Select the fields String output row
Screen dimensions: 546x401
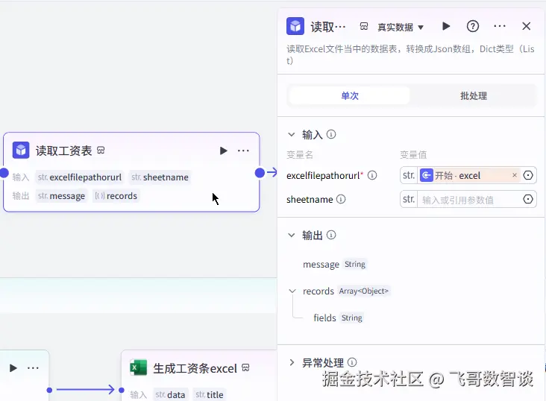pyautogui.click(x=338, y=318)
